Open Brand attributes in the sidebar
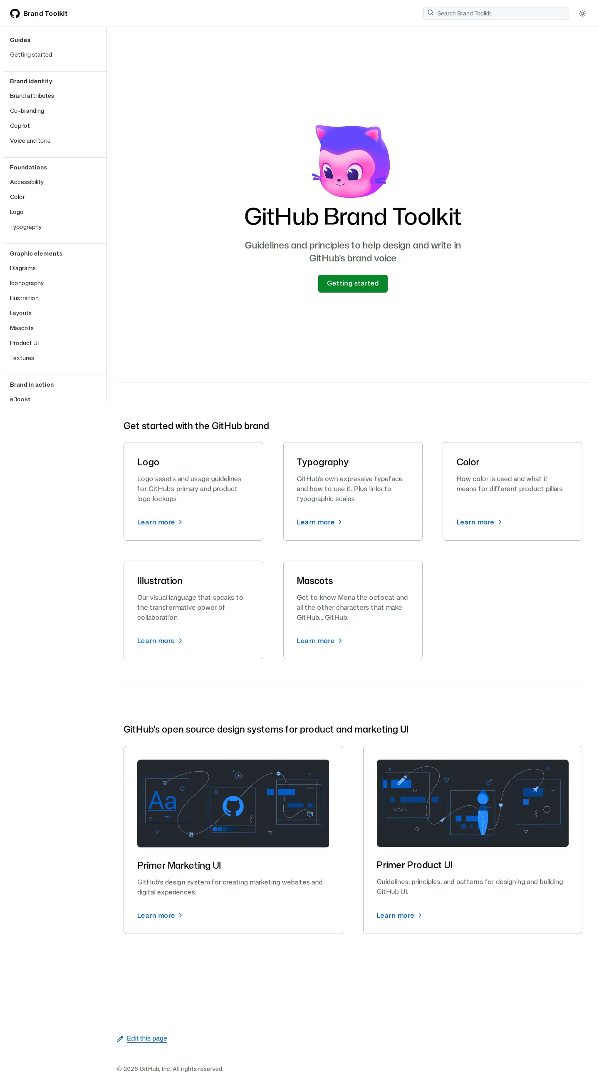The width and height of the screenshot is (599, 1083). (x=32, y=96)
